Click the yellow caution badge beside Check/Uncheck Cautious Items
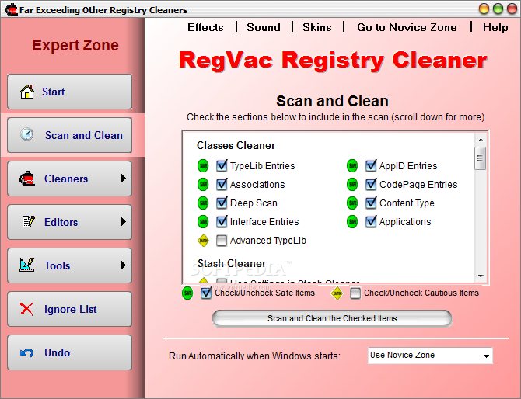This screenshot has width=521, height=399. click(x=337, y=293)
